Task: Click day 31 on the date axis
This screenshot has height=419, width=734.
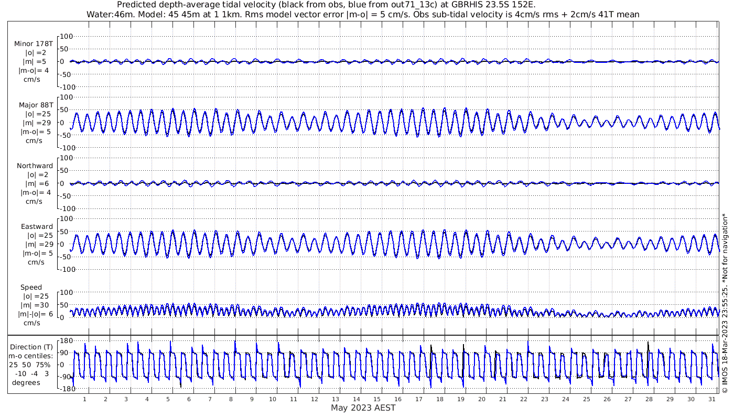Action: (711, 399)
